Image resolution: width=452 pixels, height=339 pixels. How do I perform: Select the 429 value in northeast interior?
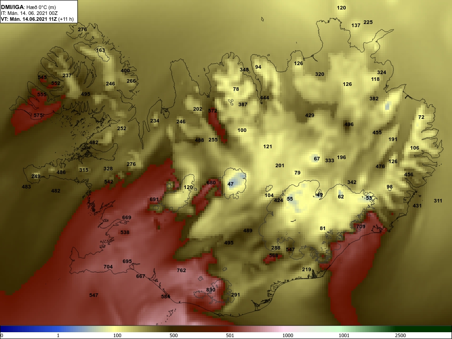coord(310,115)
